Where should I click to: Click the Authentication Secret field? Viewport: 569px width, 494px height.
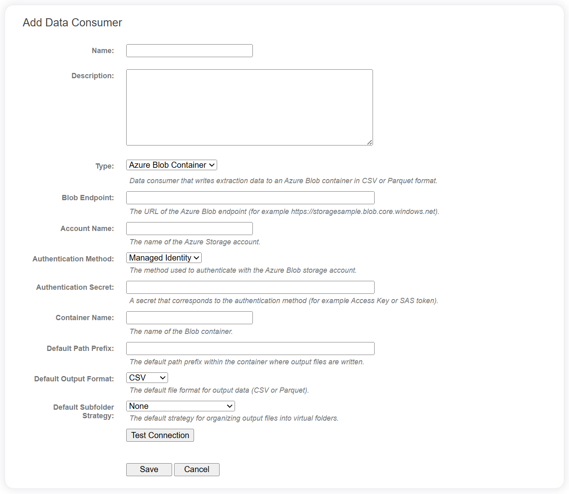(x=250, y=287)
